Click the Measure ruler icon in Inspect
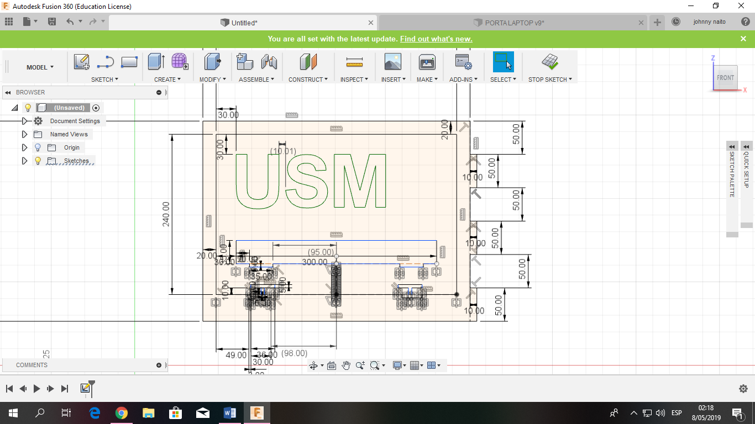The height and width of the screenshot is (424, 755). point(354,62)
